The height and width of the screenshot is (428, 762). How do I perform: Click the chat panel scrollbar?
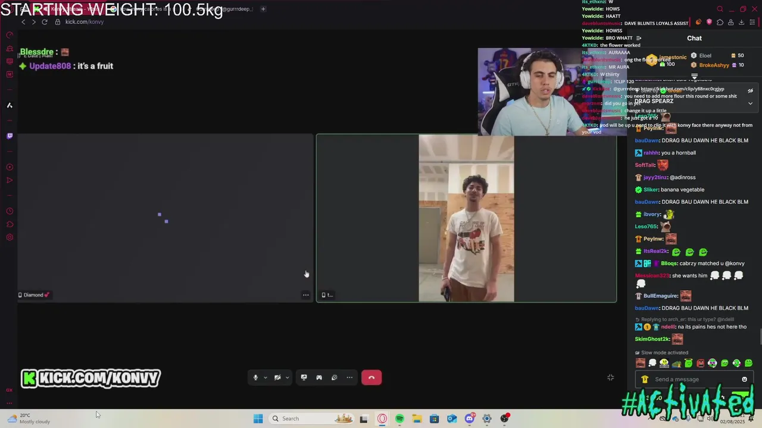[760, 336]
